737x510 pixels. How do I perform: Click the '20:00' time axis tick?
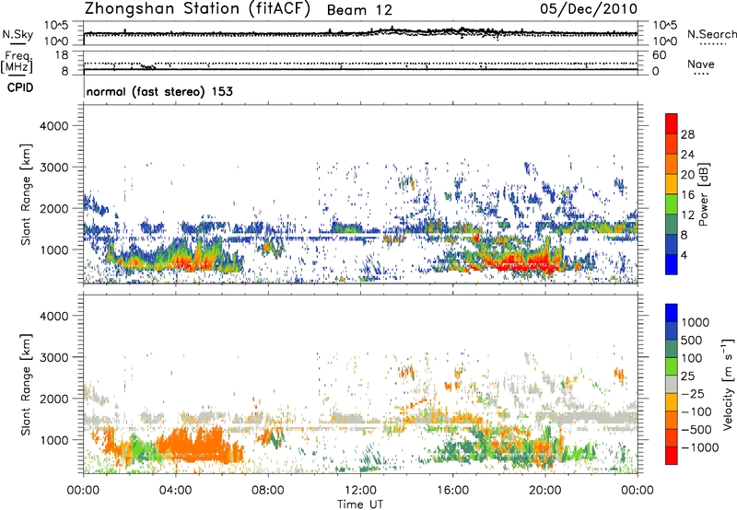point(545,491)
